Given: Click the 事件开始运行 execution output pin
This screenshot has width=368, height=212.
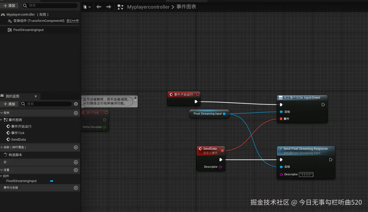Looking at the screenshot, I should 196,102.
